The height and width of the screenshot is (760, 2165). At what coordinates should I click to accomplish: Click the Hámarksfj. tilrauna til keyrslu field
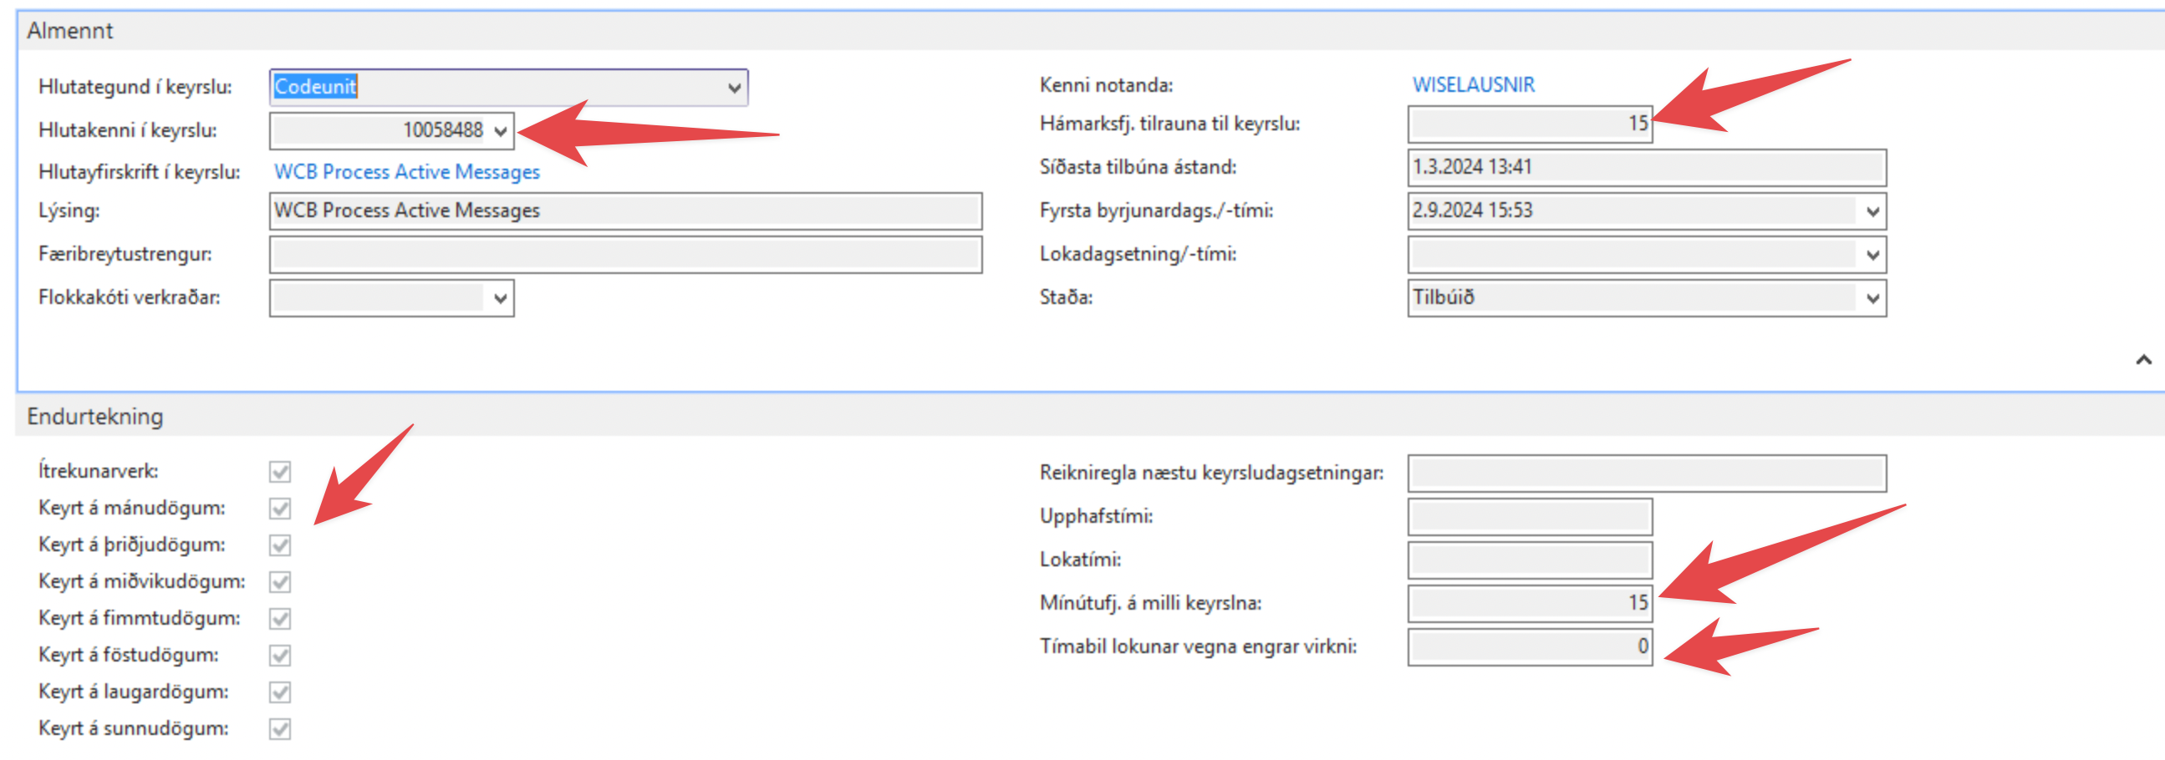pos(1529,124)
